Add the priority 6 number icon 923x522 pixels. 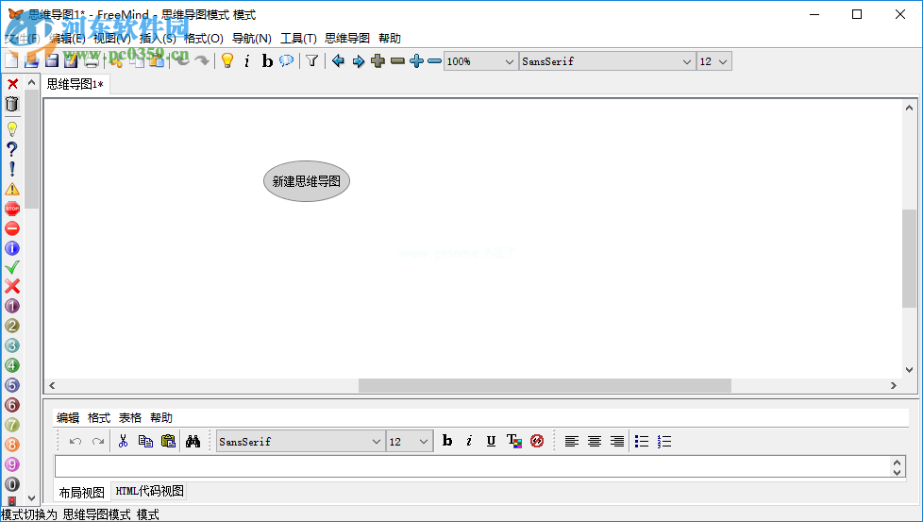coord(12,405)
